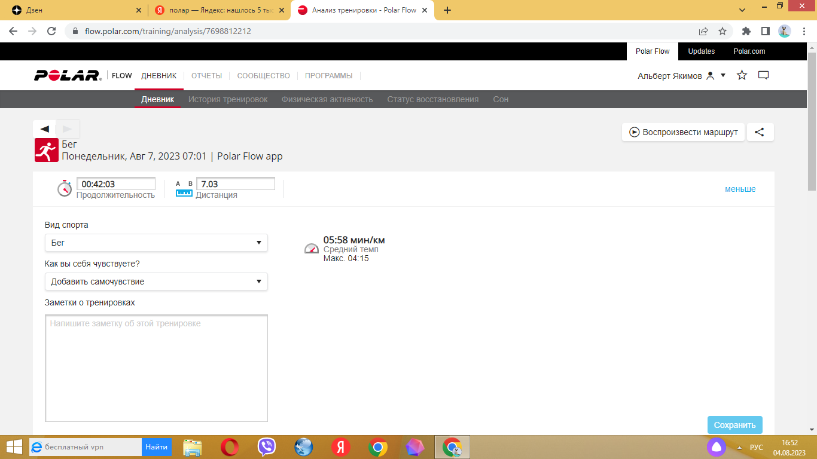Switch to the полар — Яндекс tab
The height and width of the screenshot is (459, 817).
point(219,10)
